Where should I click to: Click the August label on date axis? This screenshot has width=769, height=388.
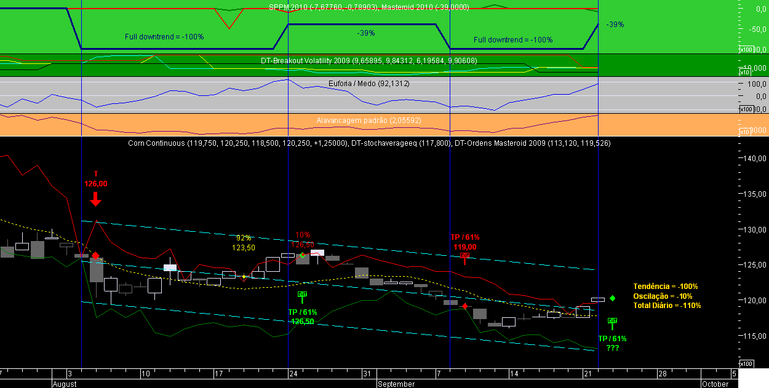(65, 384)
